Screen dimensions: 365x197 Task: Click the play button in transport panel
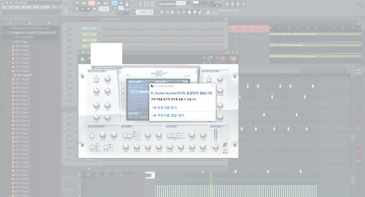pos(83,9)
